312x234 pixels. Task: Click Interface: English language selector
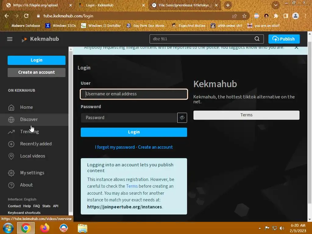[x=22, y=199]
